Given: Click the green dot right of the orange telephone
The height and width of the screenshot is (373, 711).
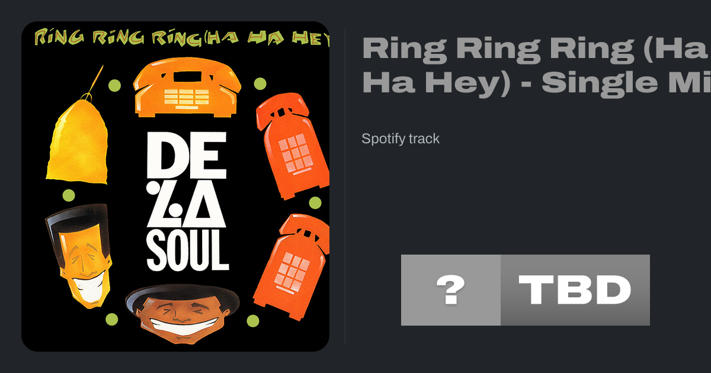Looking at the screenshot, I should point(260,83).
